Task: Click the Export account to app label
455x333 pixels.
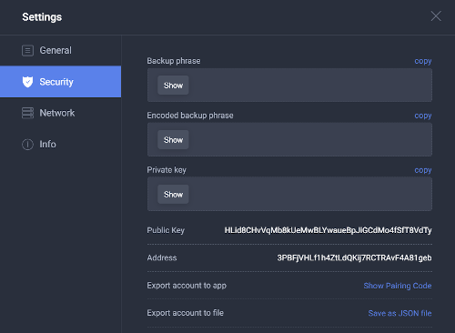Action: point(187,286)
